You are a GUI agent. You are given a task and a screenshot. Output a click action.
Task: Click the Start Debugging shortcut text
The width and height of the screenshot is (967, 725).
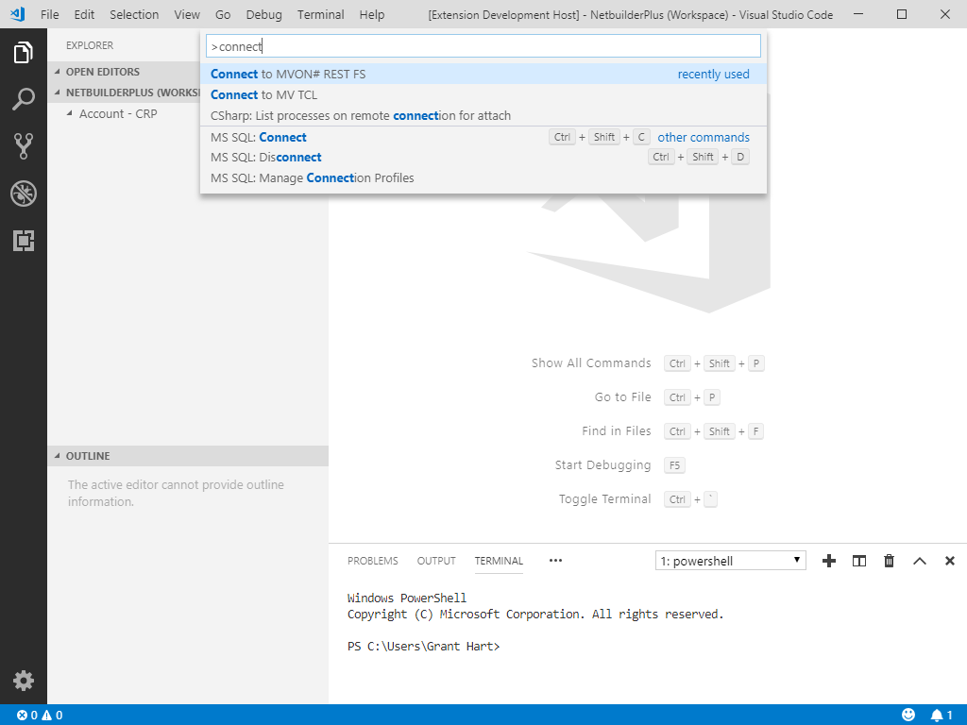[602, 464]
